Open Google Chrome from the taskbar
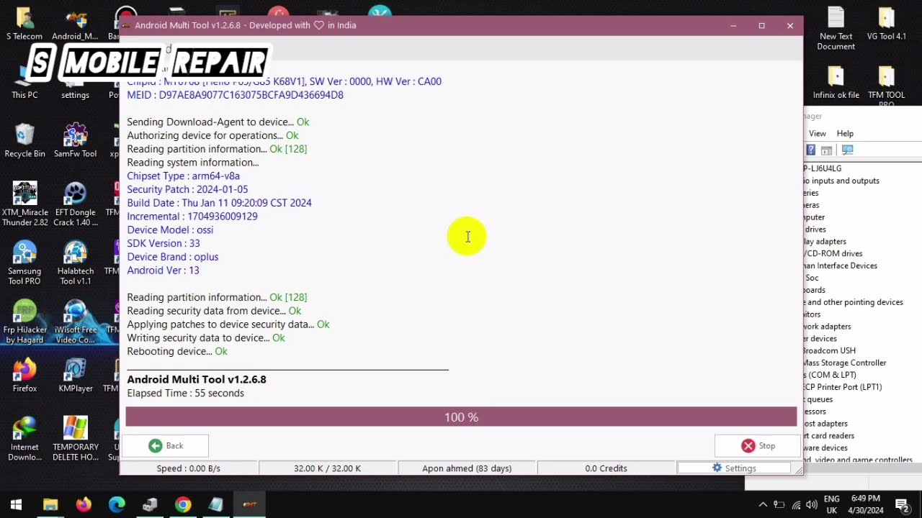 coord(183,505)
